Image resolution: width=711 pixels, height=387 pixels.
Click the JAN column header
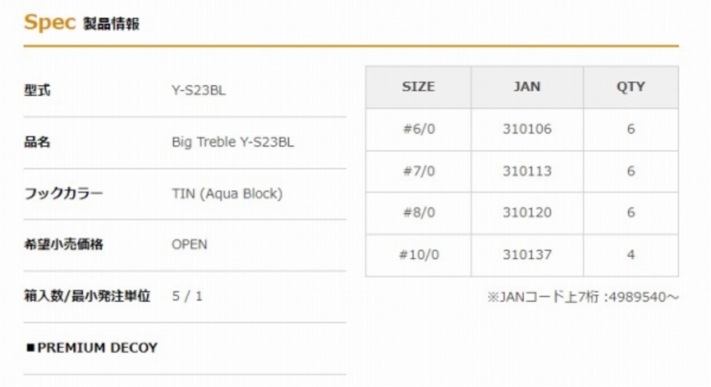point(527,87)
